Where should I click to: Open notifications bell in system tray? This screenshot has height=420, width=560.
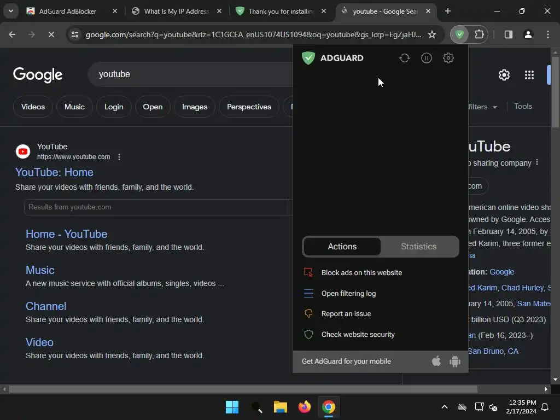545,407
